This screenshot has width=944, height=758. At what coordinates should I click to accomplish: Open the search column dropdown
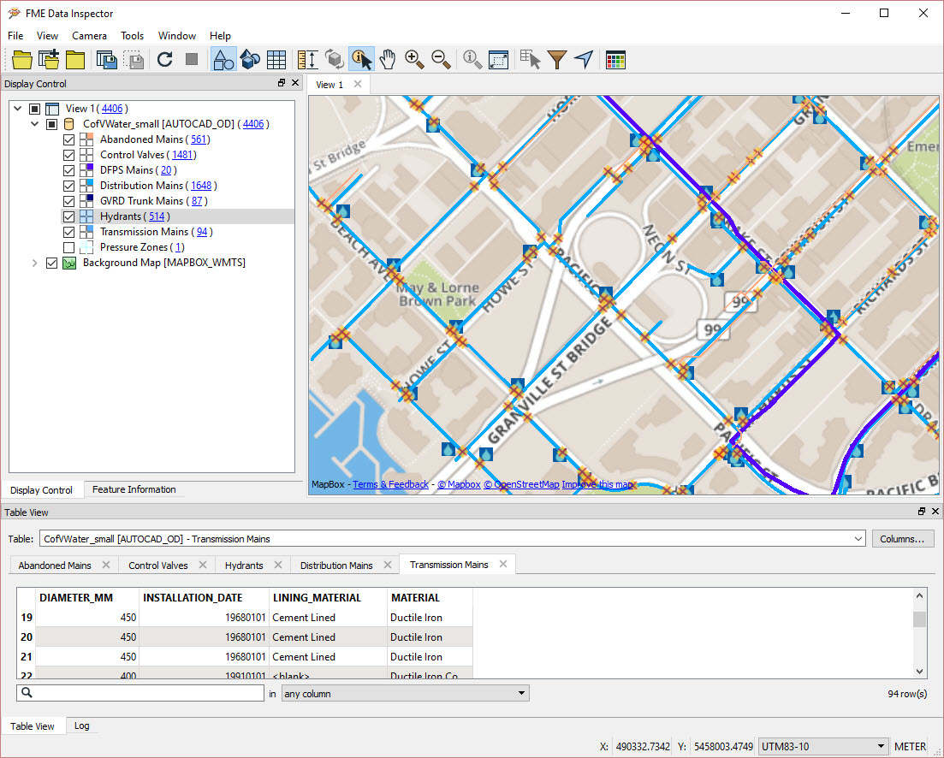[521, 693]
